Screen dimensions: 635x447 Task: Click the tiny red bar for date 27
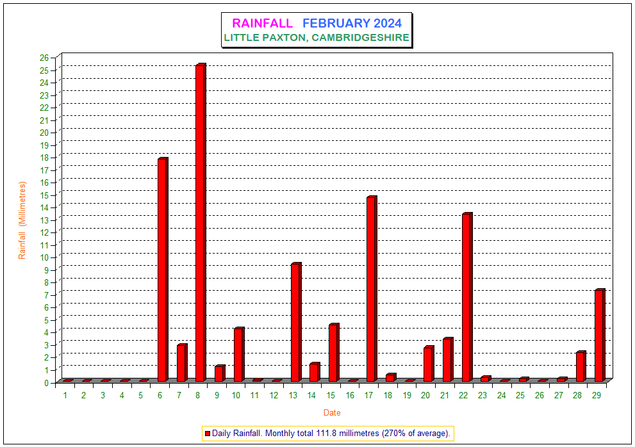[x=562, y=379]
